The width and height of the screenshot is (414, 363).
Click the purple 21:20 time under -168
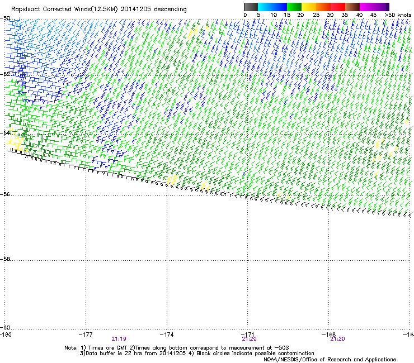pos(338,339)
